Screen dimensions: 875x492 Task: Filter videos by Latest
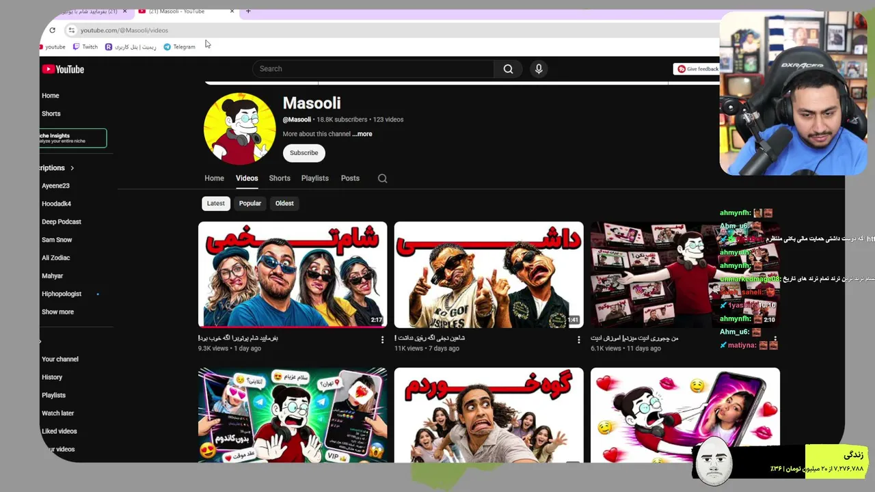(x=215, y=204)
